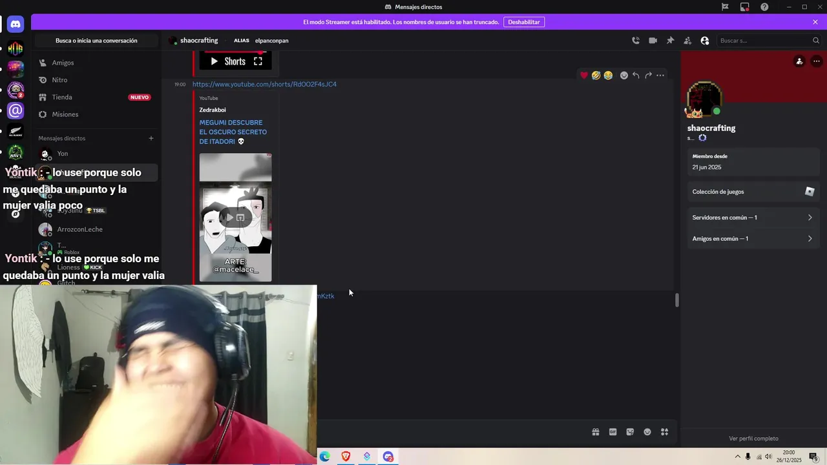Open the NAVI server icon
Viewport: 827px width, 465px height.
click(16, 152)
